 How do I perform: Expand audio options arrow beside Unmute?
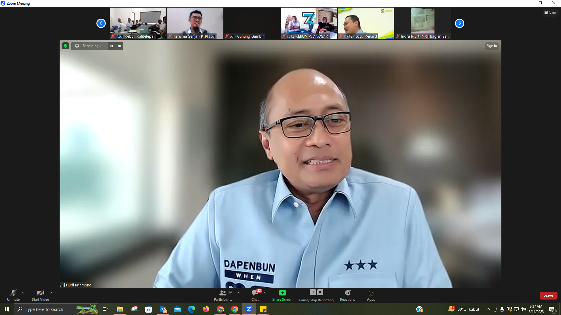[x=23, y=293]
